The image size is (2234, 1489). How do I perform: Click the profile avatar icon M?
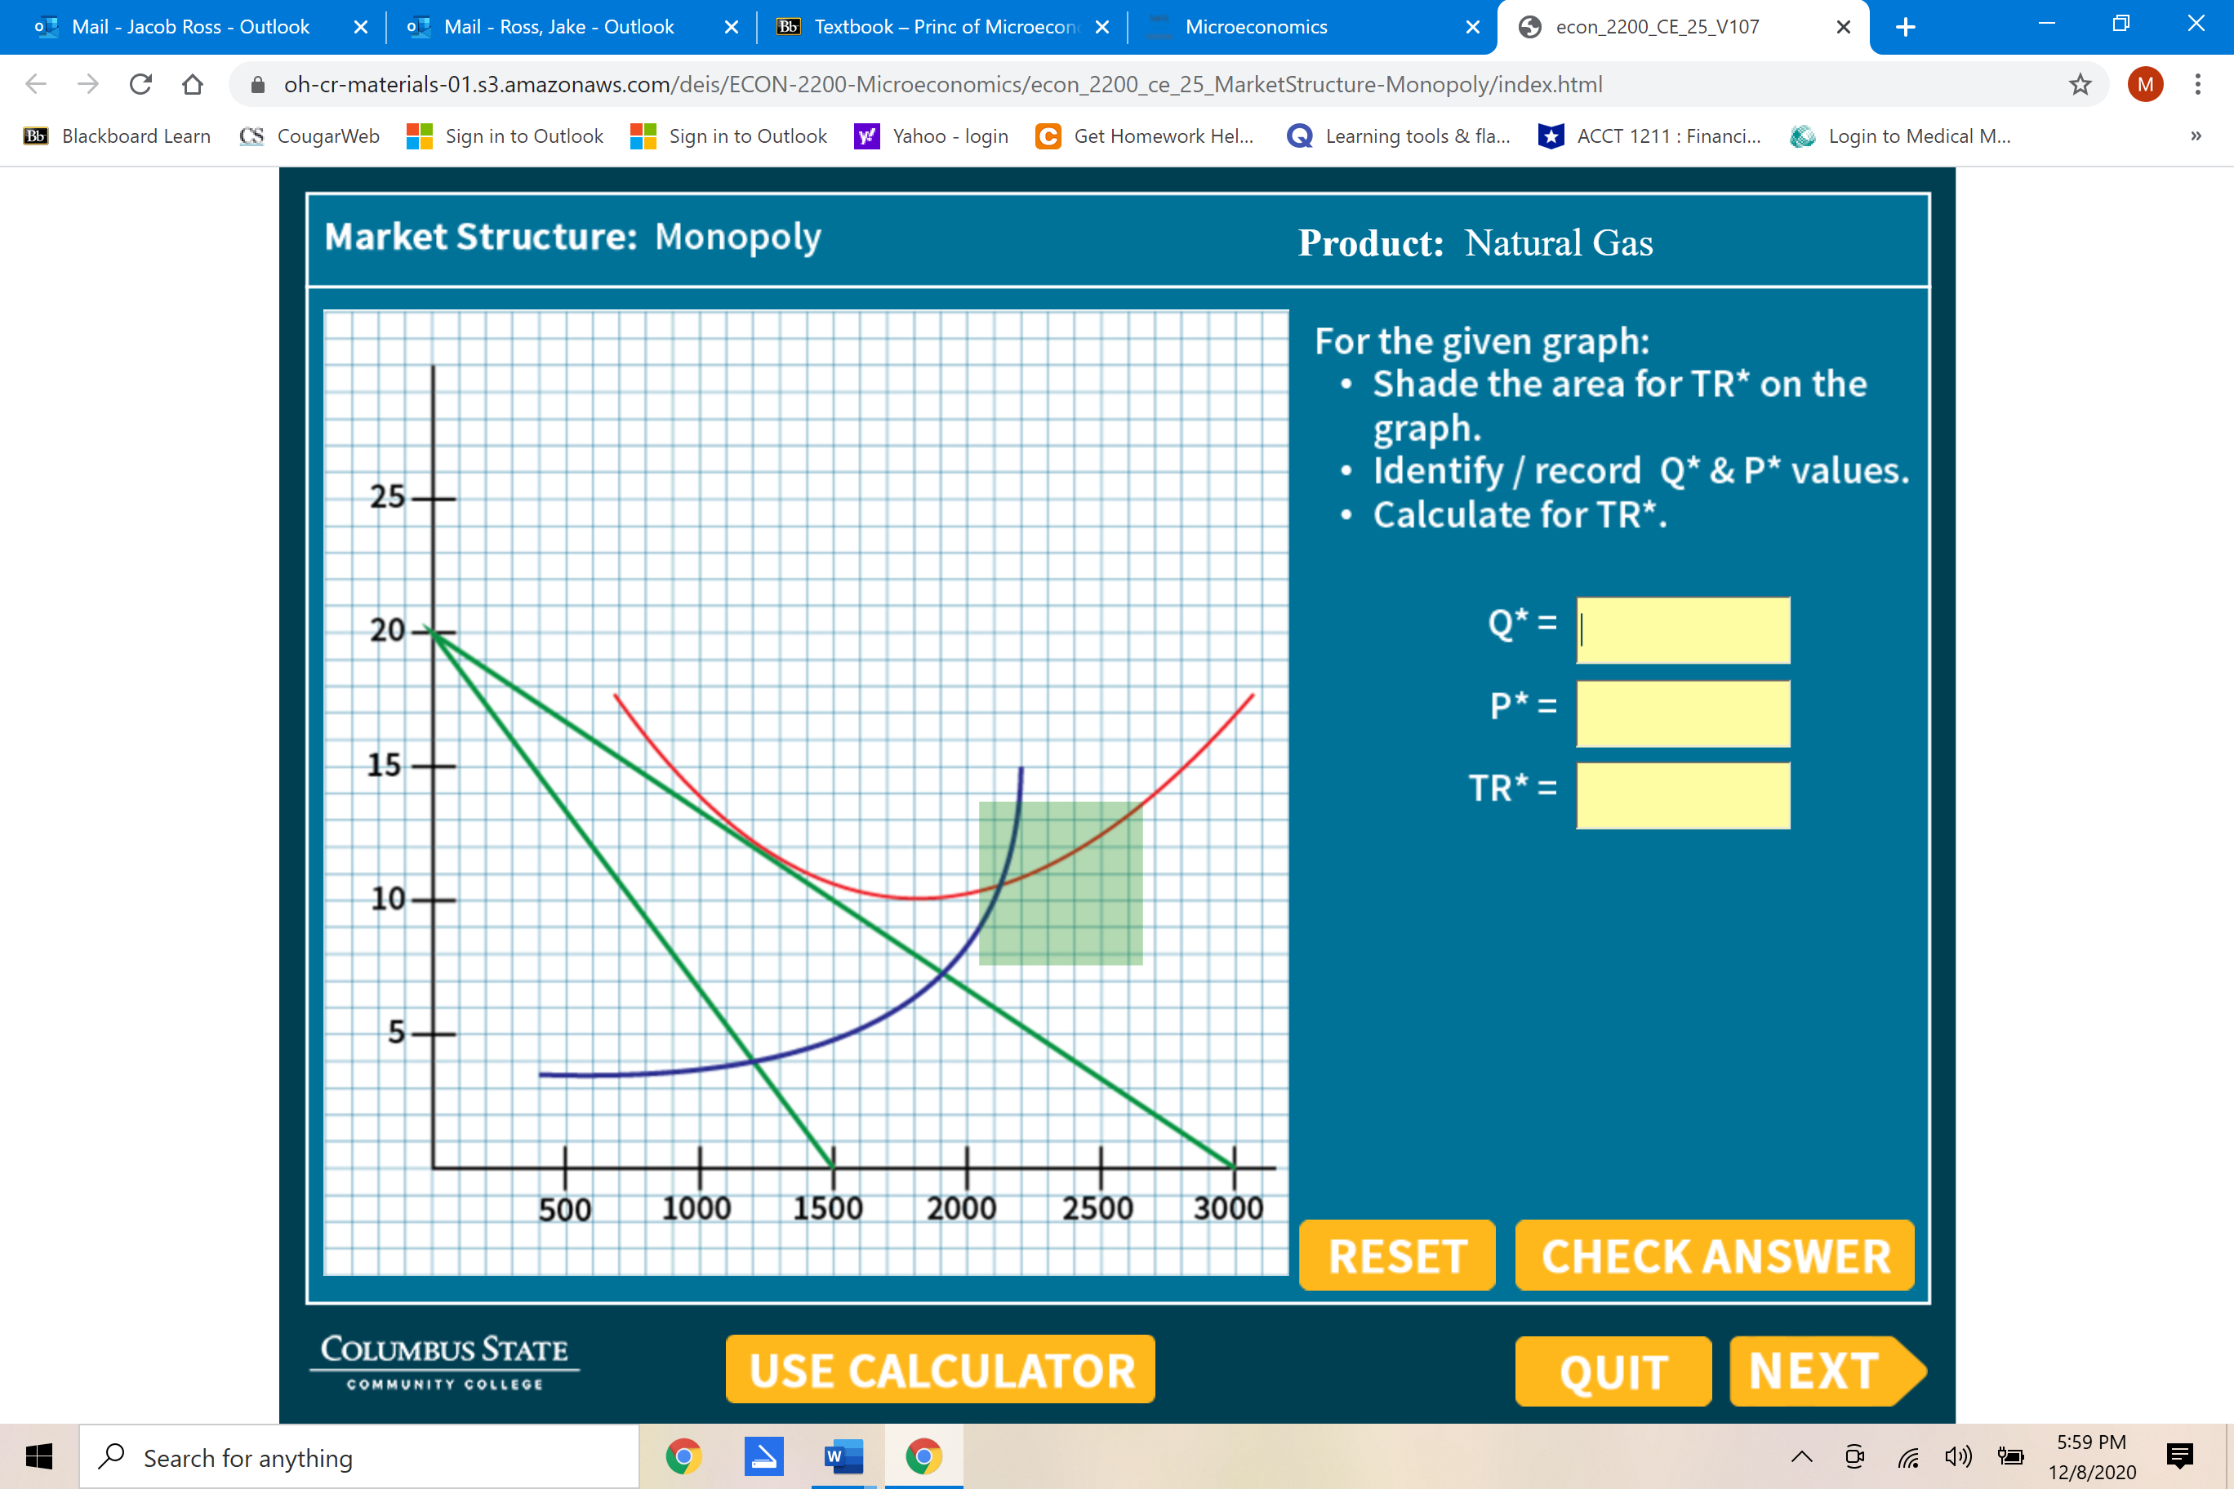(2145, 85)
